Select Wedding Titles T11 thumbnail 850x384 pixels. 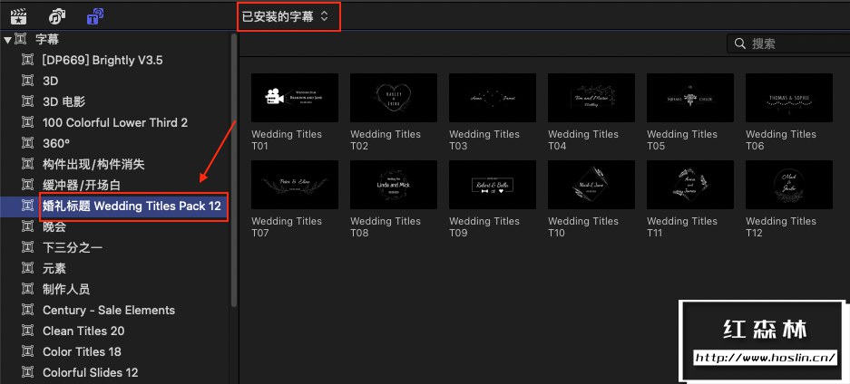[x=690, y=185]
